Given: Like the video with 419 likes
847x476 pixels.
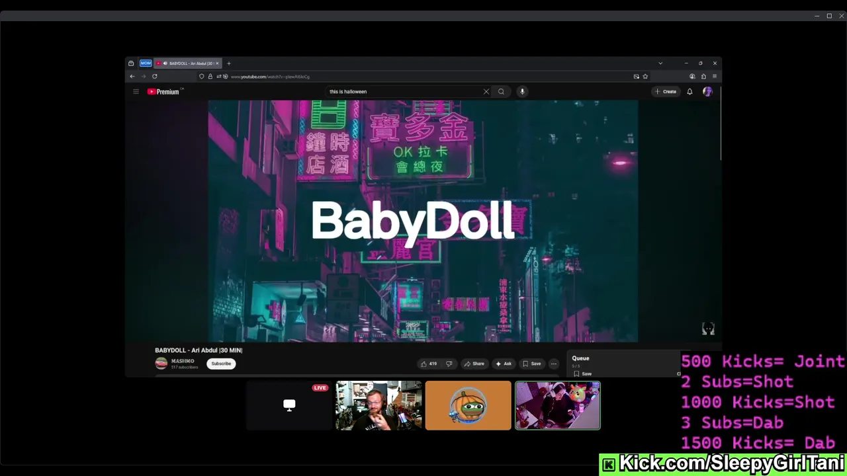Looking at the screenshot, I should point(429,364).
